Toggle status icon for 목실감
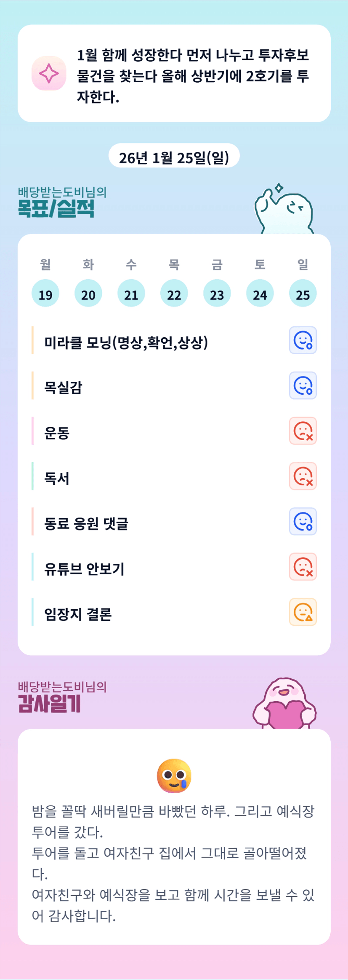 [x=303, y=385]
